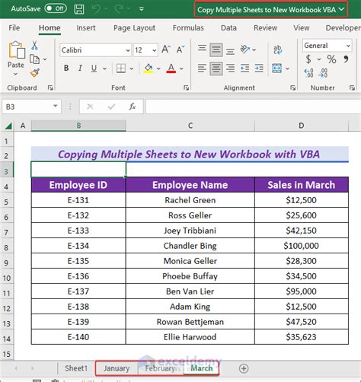Click Increase Decimal icon

click(308, 73)
